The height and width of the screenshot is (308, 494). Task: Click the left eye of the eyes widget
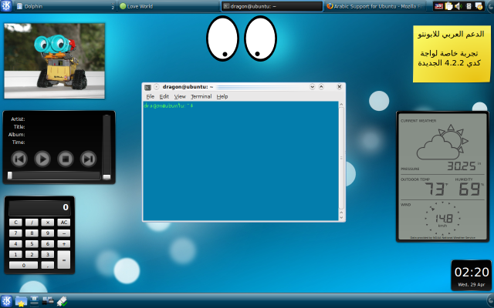[222, 38]
